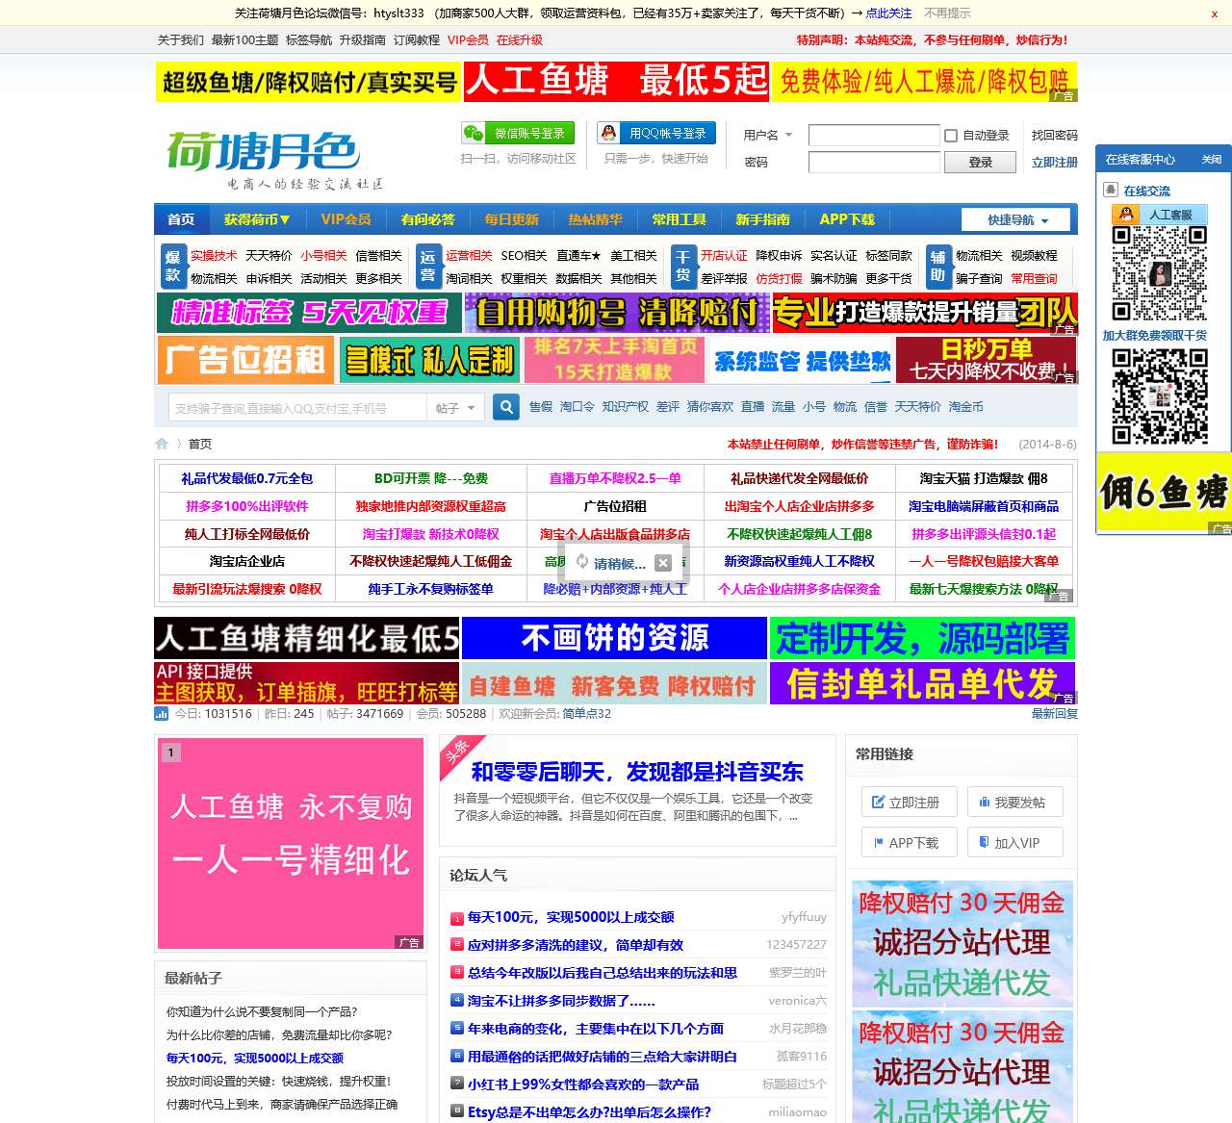Open the APP下载 sidebar button
Image resolution: width=1232 pixels, height=1123 pixels.
click(x=908, y=842)
